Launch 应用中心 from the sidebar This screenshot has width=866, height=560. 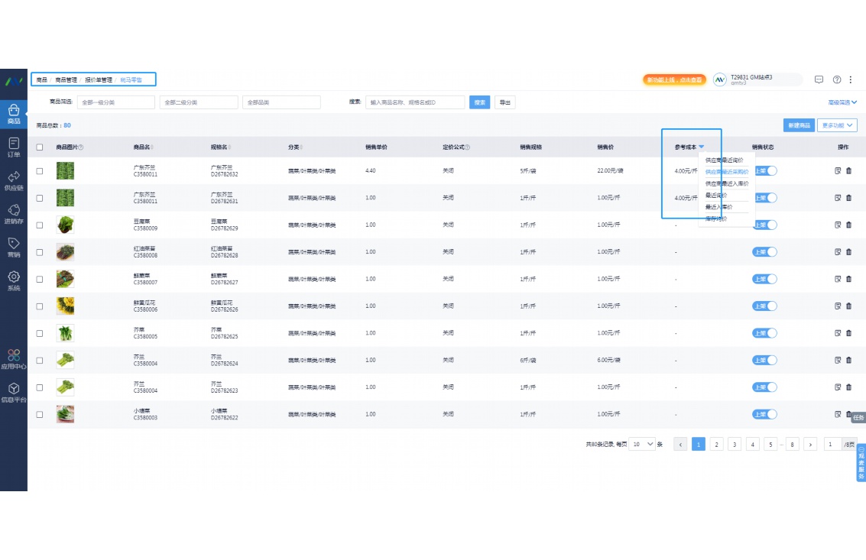pyautogui.click(x=14, y=358)
